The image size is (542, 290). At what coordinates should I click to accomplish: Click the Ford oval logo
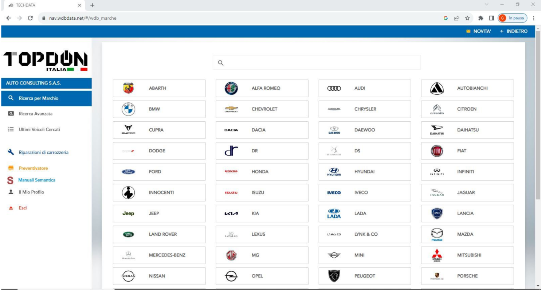tap(129, 172)
